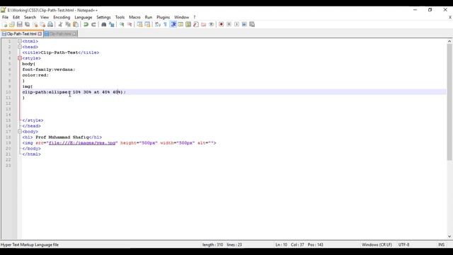Toggle the Document Map panel
453x255 pixels.
pos(188,25)
